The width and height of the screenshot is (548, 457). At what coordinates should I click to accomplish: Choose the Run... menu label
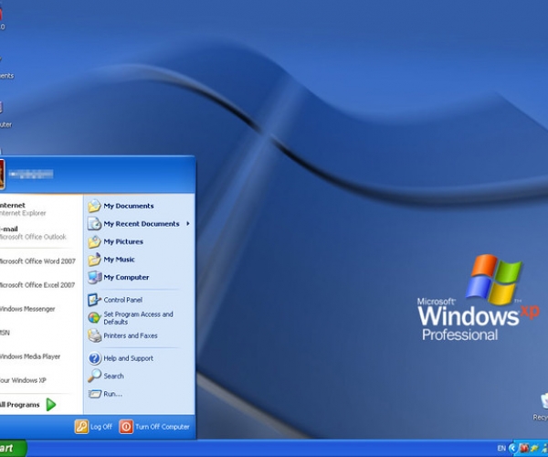tap(113, 394)
